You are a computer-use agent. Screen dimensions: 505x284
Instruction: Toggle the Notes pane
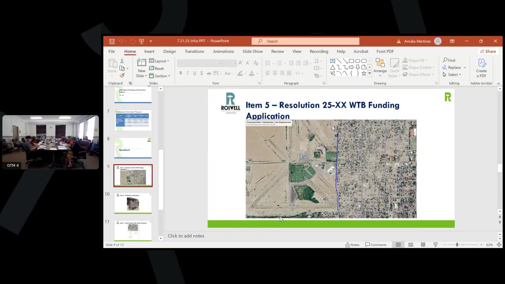point(352,245)
